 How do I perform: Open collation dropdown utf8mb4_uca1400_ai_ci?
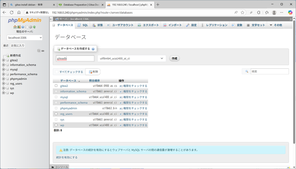click(132, 59)
